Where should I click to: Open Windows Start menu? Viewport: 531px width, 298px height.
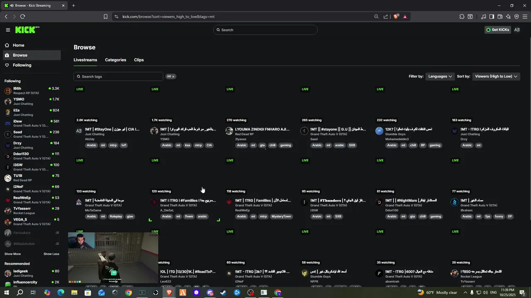coord(7,293)
